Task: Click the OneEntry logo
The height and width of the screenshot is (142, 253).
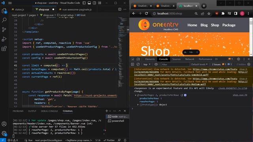Action: click(159, 25)
